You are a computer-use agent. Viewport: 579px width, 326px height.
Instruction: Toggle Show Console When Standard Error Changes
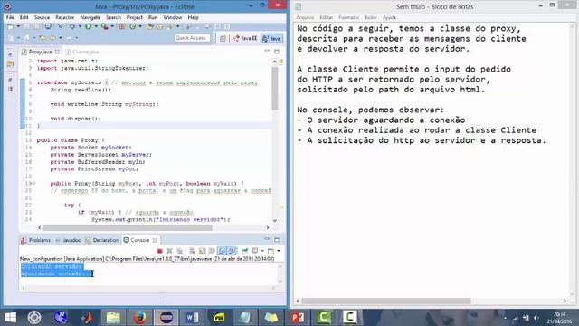point(232,251)
